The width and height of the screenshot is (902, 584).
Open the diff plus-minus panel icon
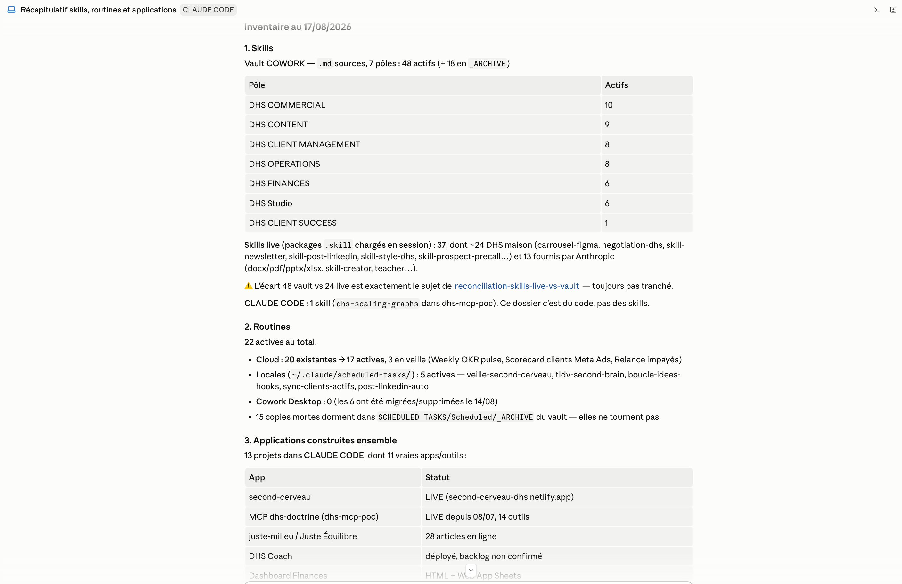pyautogui.click(x=893, y=10)
